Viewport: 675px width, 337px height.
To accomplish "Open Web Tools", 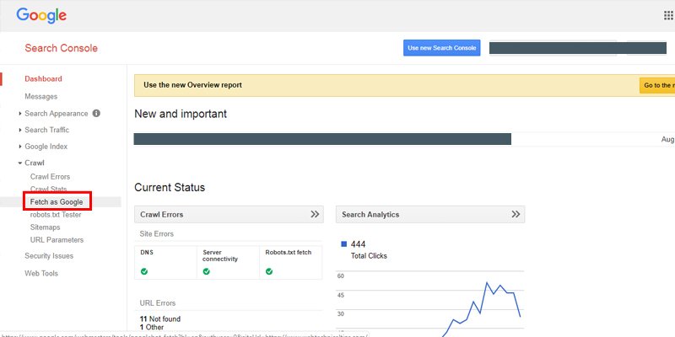I will point(41,273).
